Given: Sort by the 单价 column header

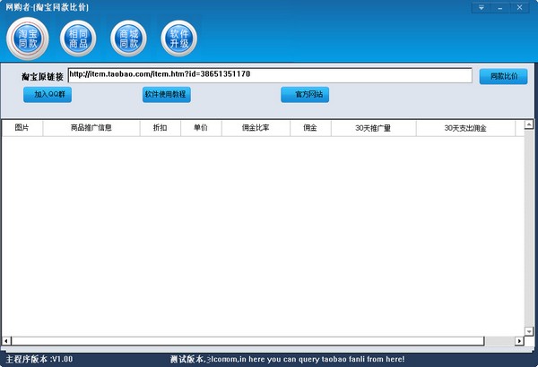Looking at the screenshot, I should pyautogui.click(x=201, y=128).
